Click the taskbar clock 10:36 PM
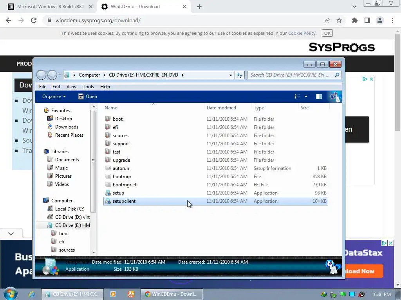The height and width of the screenshot is (300, 401). click(x=381, y=295)
